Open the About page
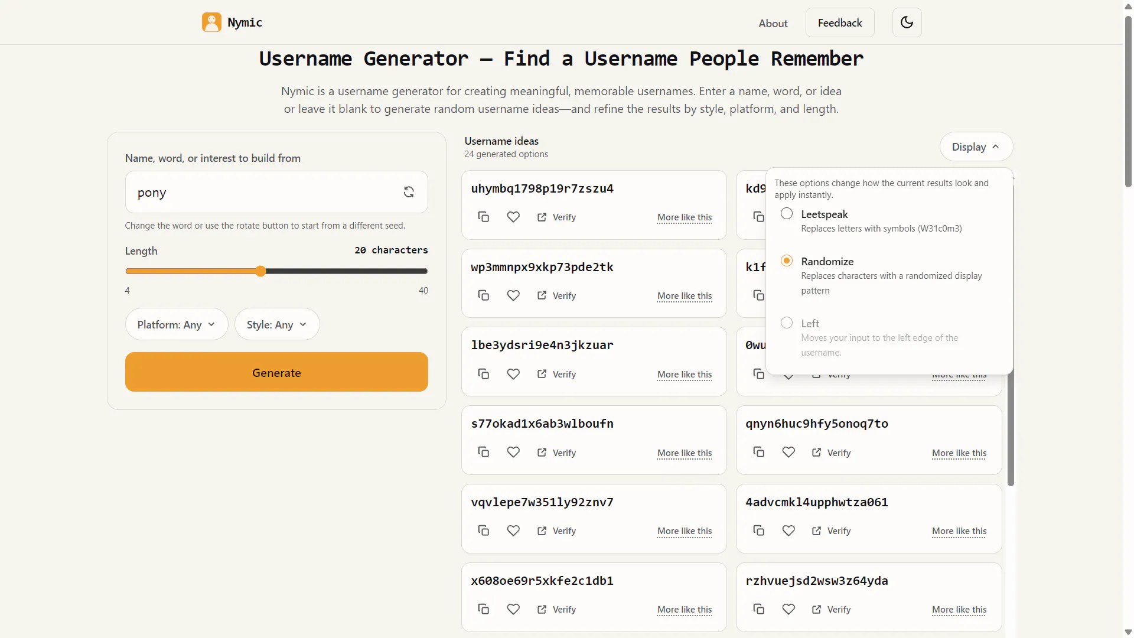The image size is (1134, 638). click(x=773, y=23)
